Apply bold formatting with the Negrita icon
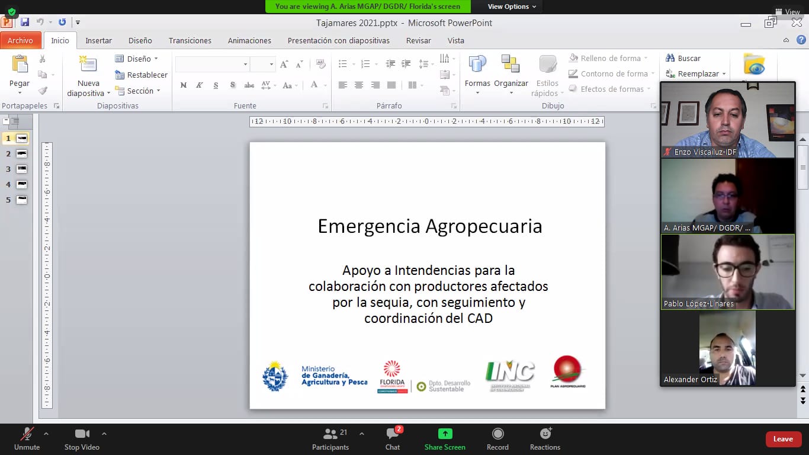809x455 pixels. click(x=184, y=85)
